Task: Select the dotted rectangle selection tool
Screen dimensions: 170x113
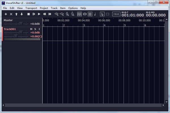Action: [107, 14]
